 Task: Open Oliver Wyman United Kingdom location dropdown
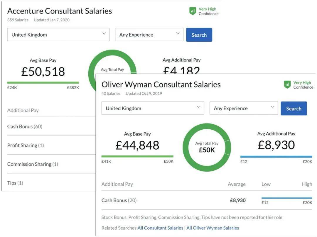point(153,108)
